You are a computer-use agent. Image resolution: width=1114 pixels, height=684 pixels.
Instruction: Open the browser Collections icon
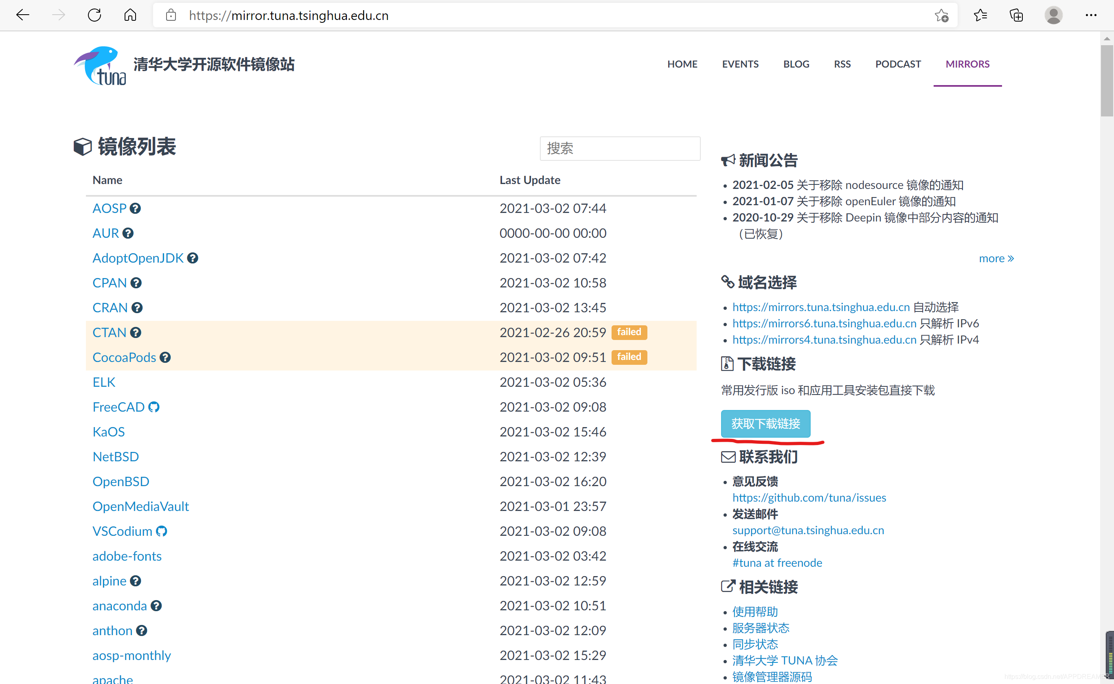click(1016, 15)
